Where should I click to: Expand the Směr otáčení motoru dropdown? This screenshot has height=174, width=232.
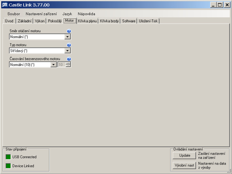67,37
